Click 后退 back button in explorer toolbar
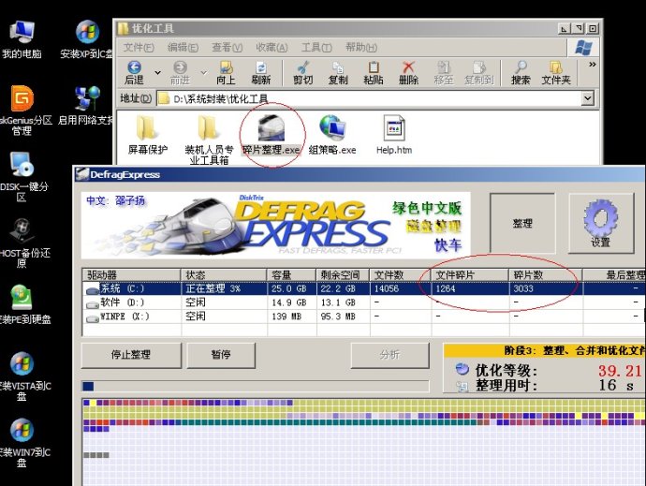The width and height of the screenshot is (646, 486). coord(134,72)
